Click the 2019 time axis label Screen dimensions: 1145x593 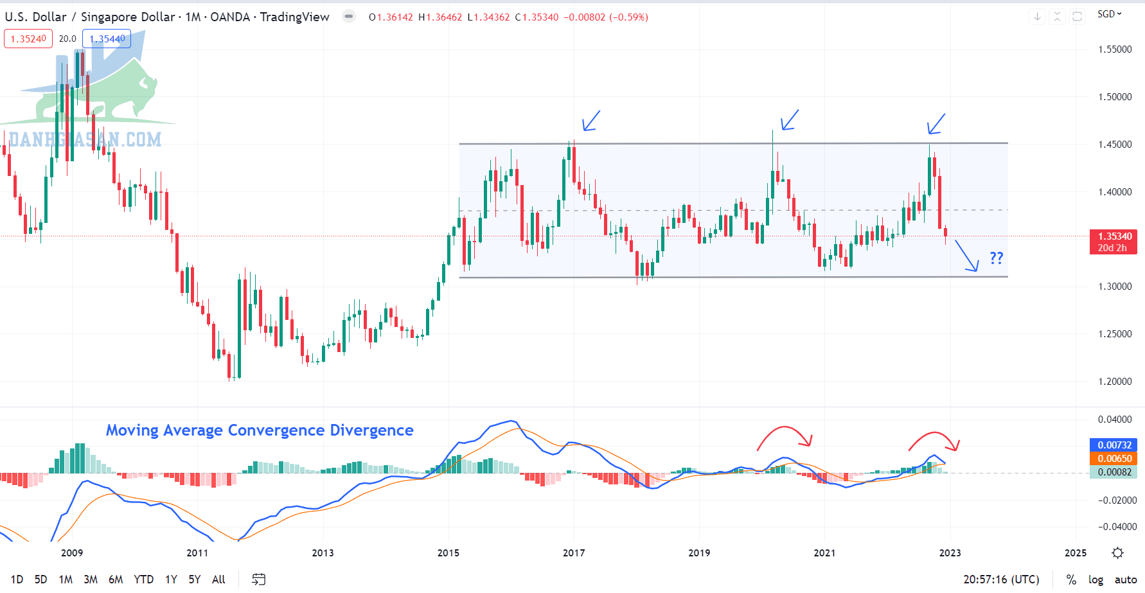(699, 553)
